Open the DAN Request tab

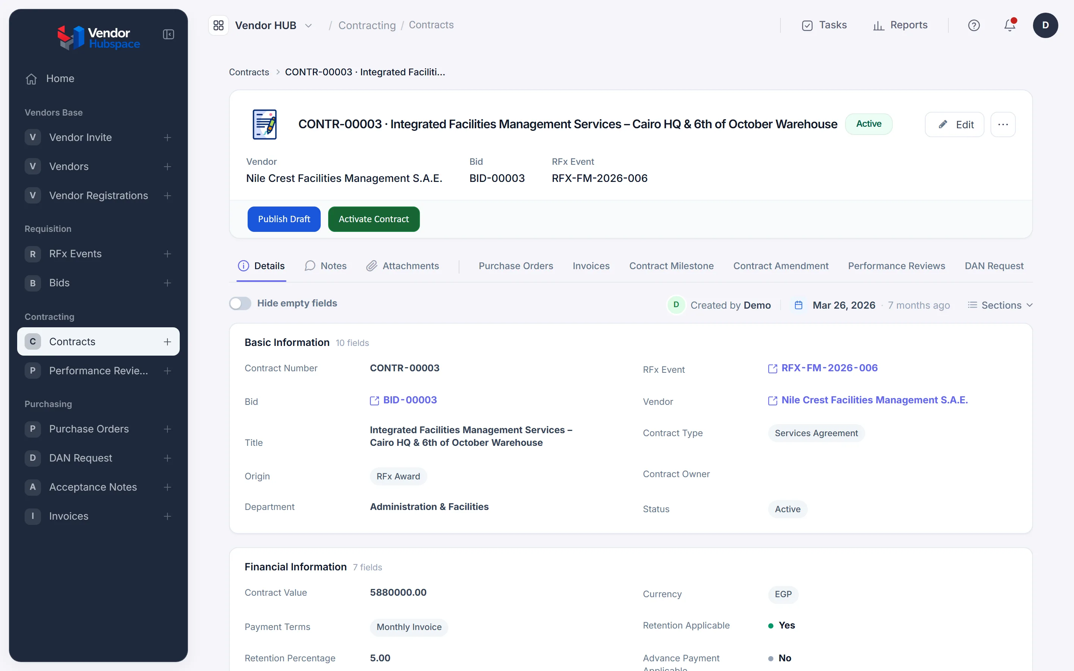[994, 266]
